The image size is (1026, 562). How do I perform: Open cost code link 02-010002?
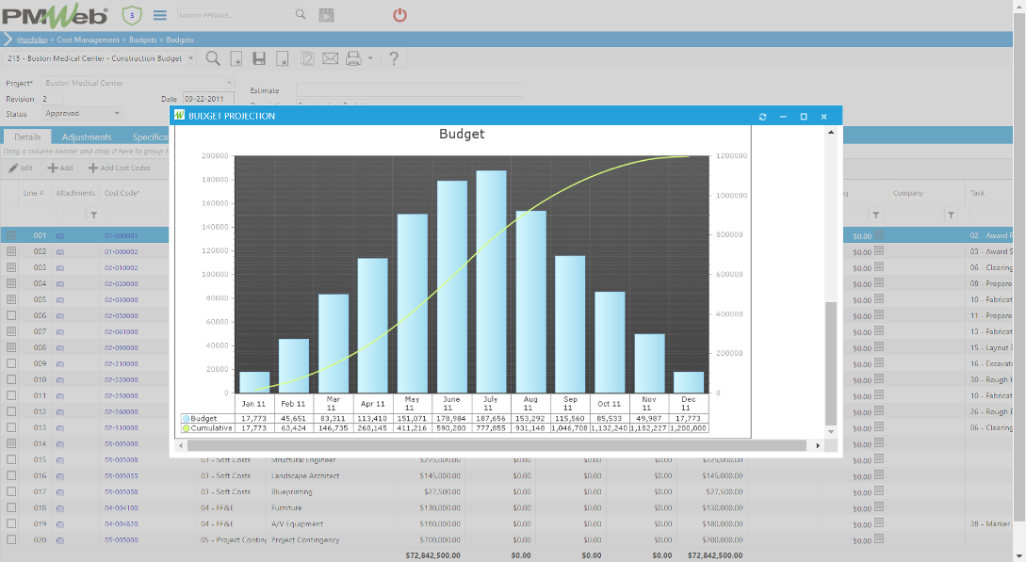tap(121, 267)
